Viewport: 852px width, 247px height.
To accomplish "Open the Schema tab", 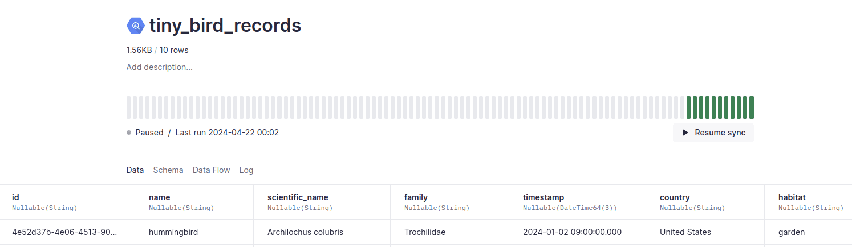I will click(x=168, y=170).
